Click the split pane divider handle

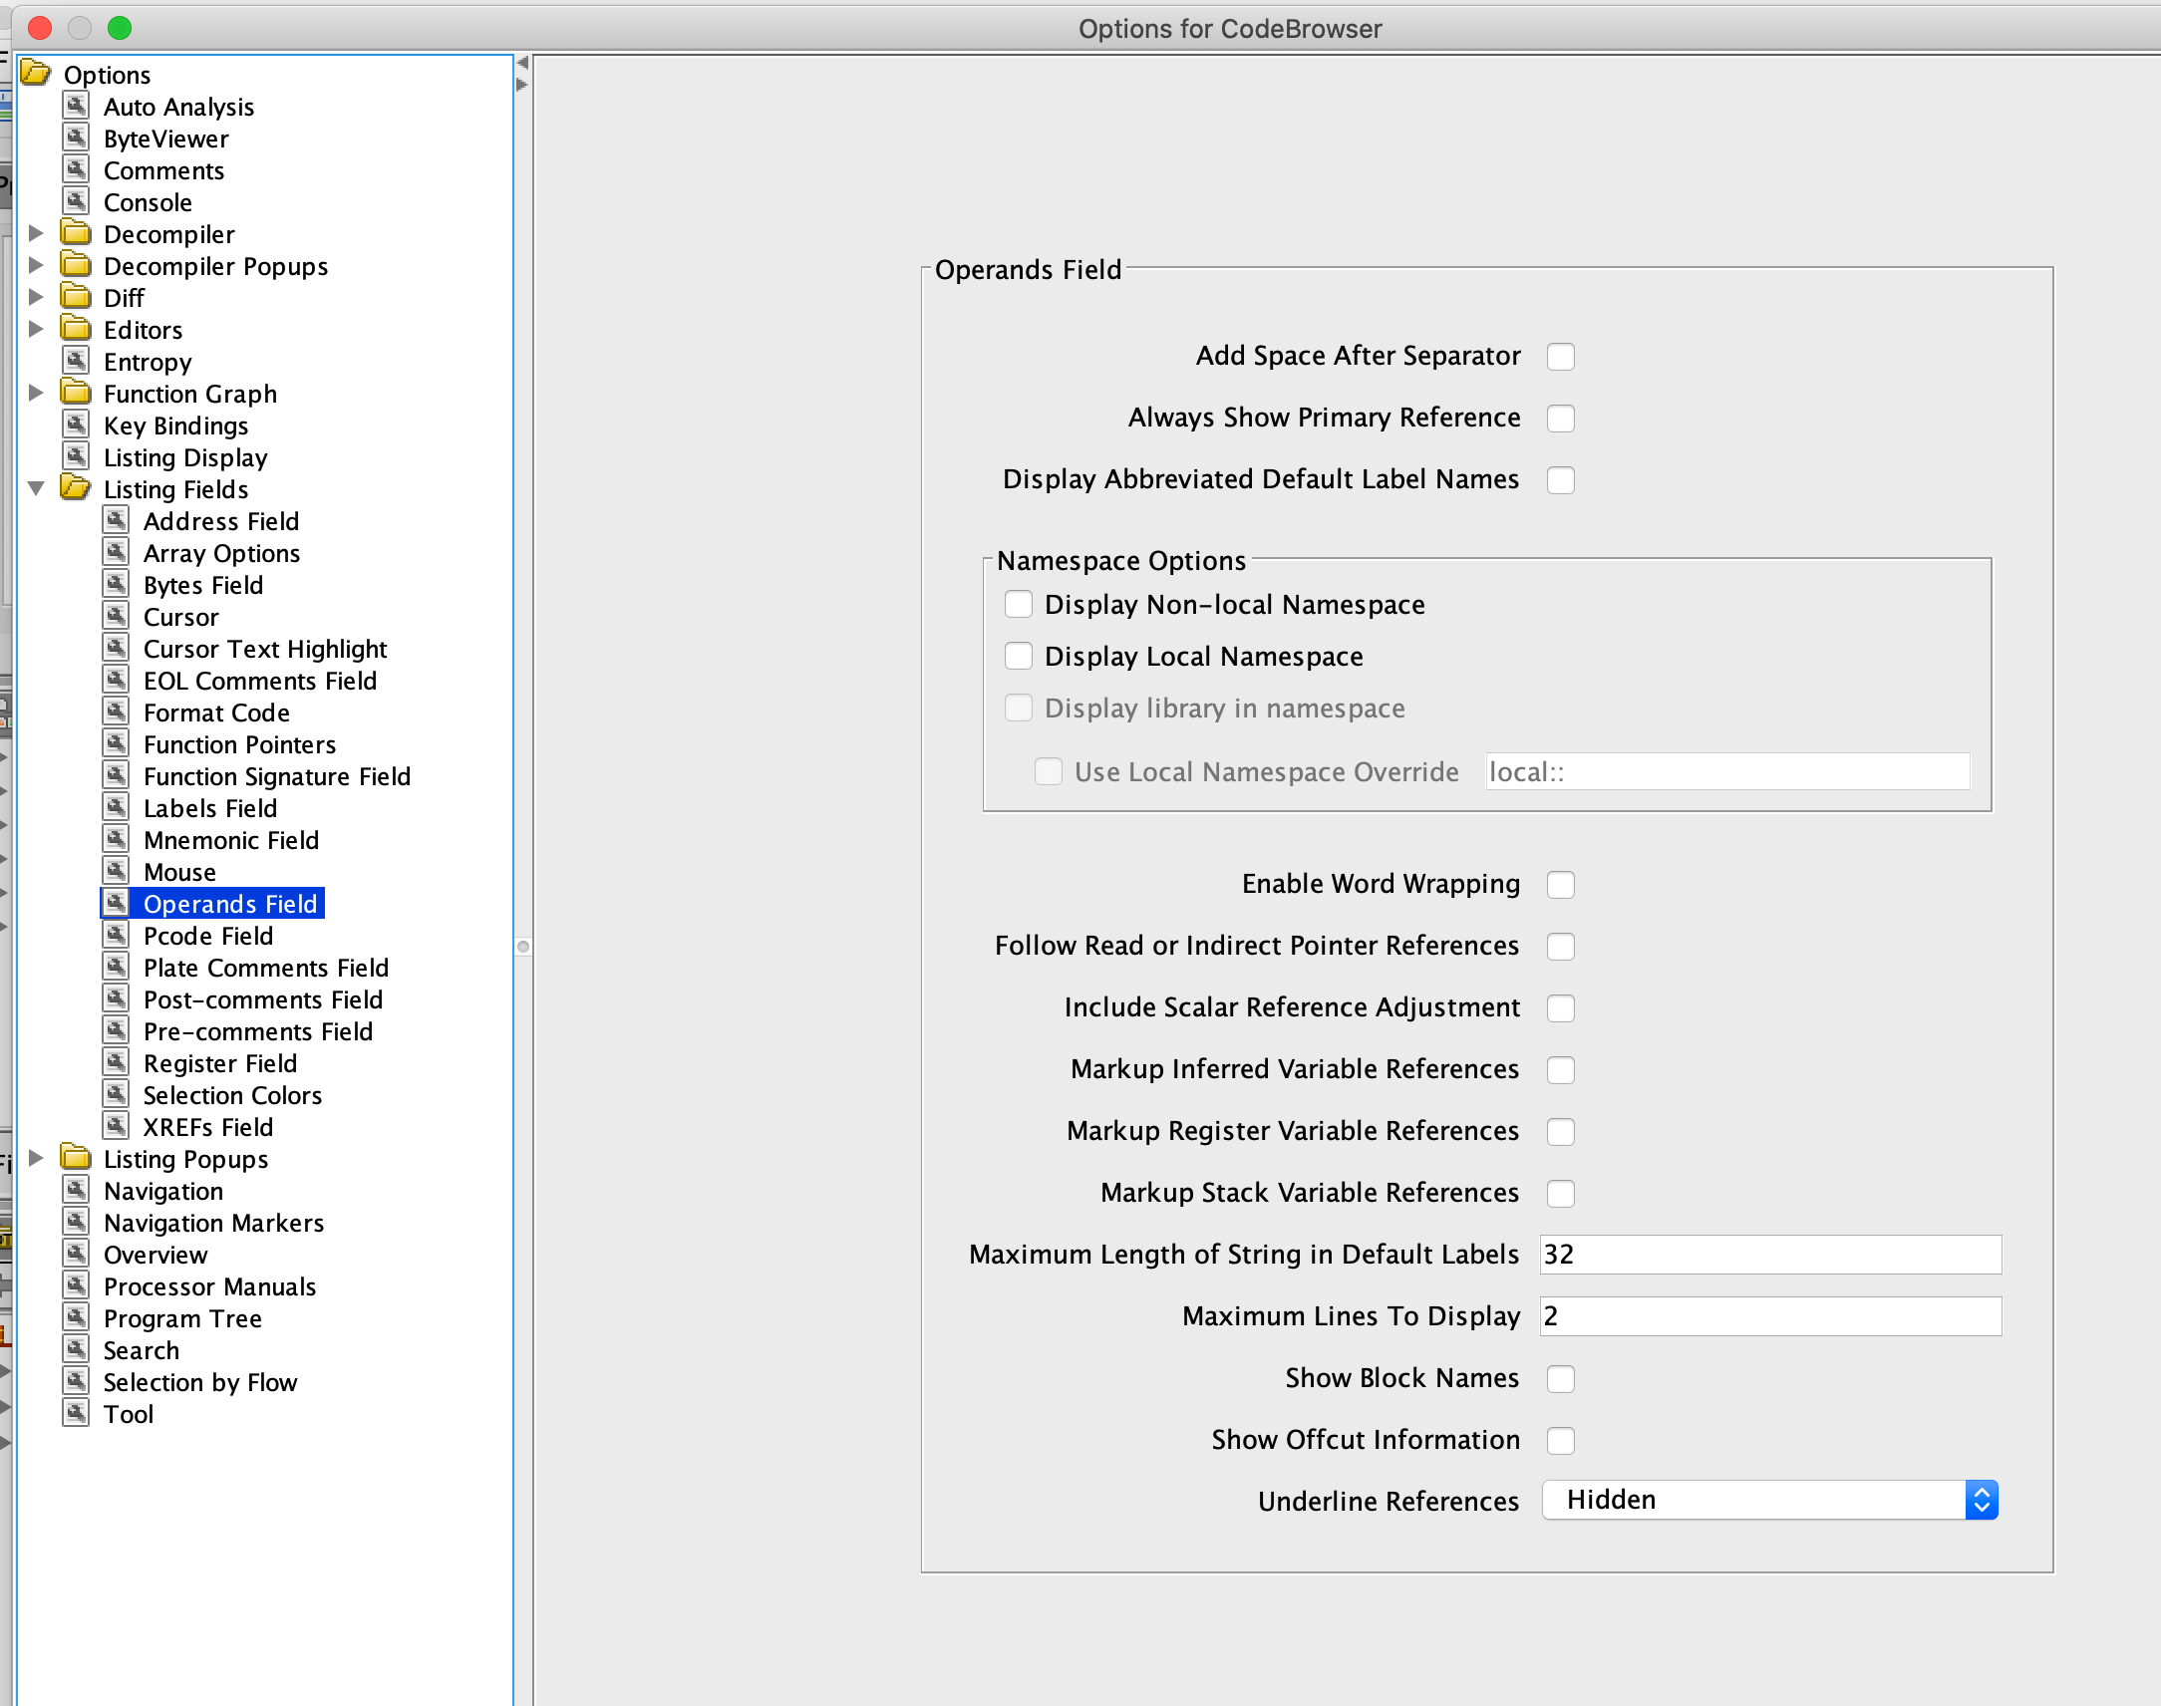coord(522,946)
